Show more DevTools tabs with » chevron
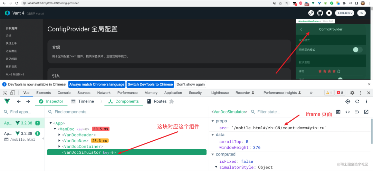The height and width of the screenshot is (171, 373). pos(311,93)
